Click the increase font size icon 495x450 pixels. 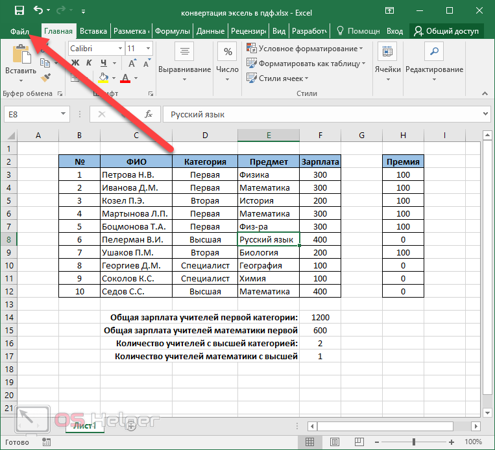tap(132, 63)
